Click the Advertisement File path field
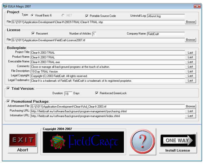205x164 pixels. [x=108, y=106]
